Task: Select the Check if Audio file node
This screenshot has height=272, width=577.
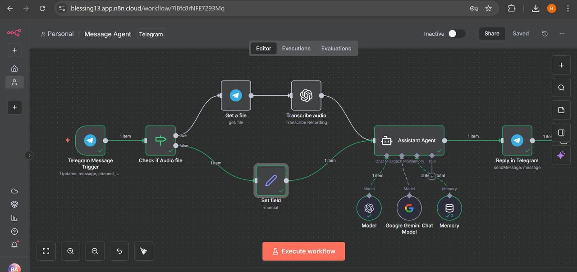Action: pyautogui.click(x=160, y=140)
